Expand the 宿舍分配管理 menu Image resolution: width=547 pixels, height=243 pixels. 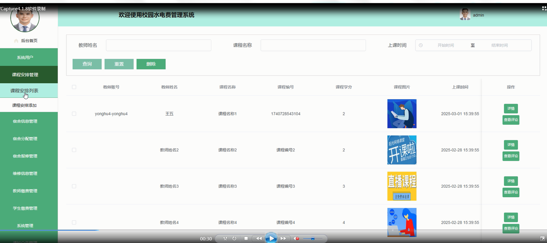click(x=29, y=138)
